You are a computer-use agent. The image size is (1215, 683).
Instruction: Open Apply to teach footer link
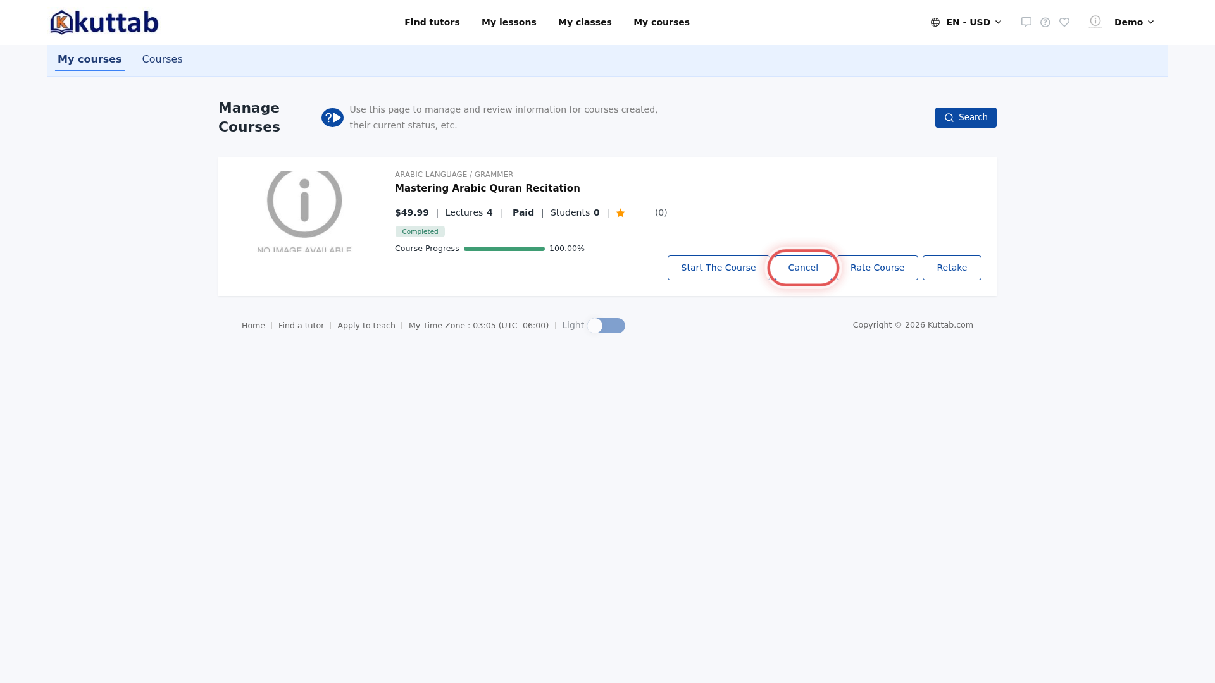[x=366, y=326]
